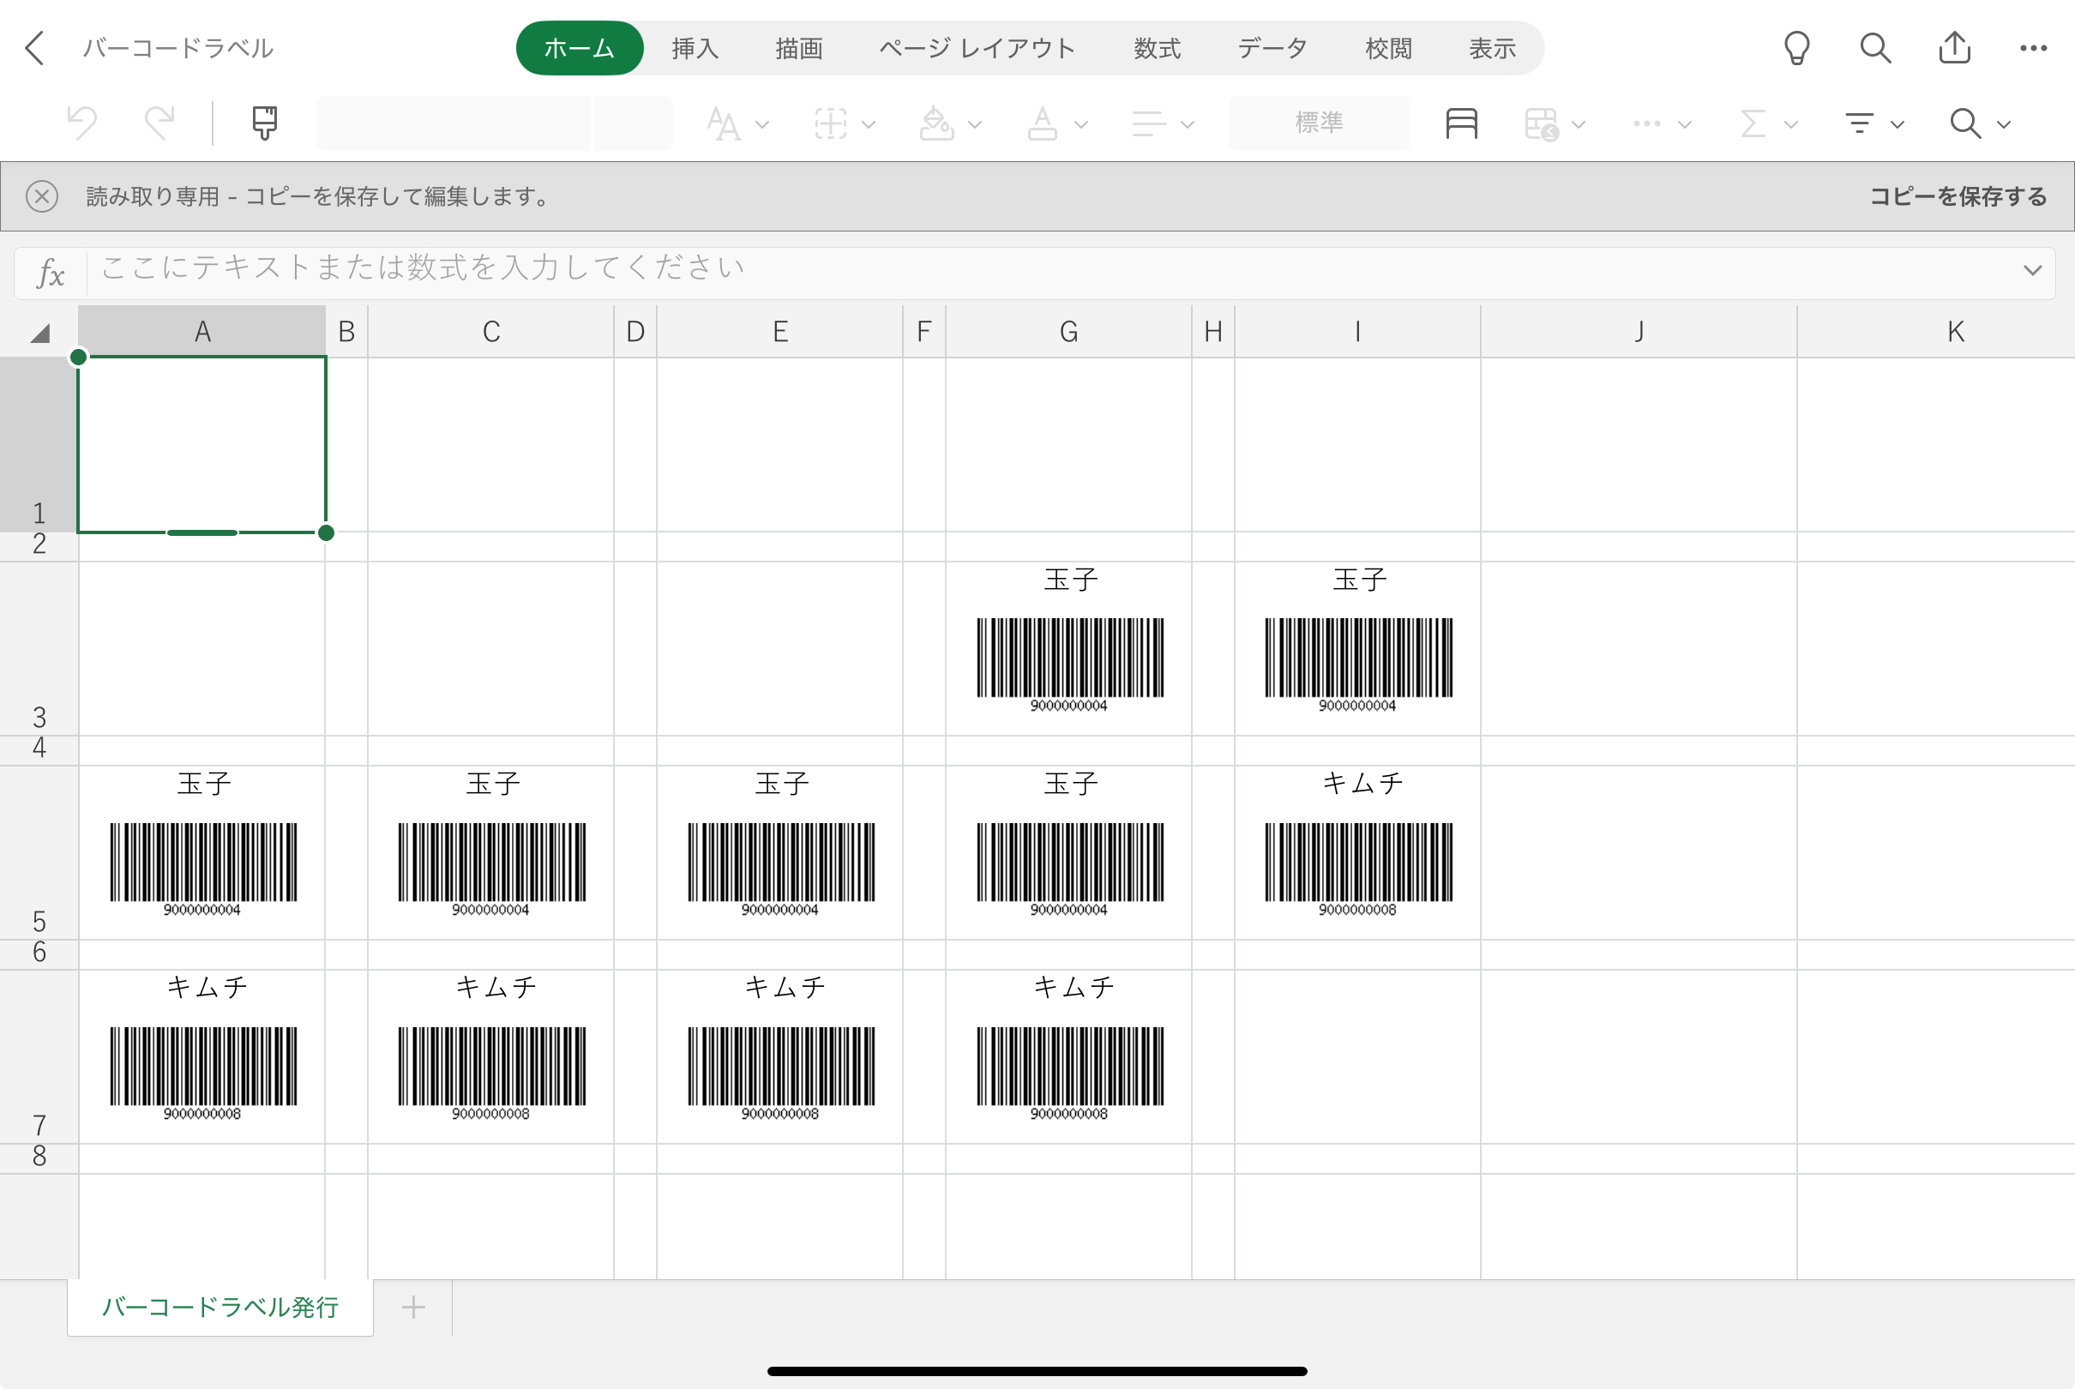Click the font size box in toolbar

pos(633,123)
